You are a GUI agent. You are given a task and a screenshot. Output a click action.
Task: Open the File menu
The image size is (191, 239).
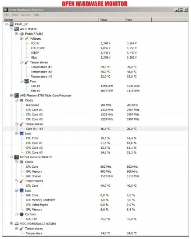pos(7,15)
